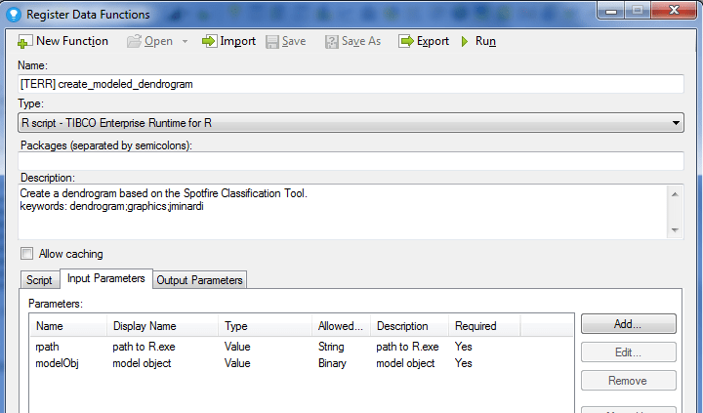
Task: Click the 'path to R.exe' display name cell
Action: (x=144, y=347)
